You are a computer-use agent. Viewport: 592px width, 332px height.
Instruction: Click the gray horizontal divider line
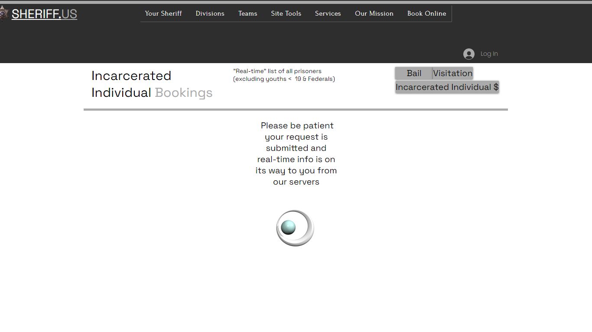click(296, 110)
